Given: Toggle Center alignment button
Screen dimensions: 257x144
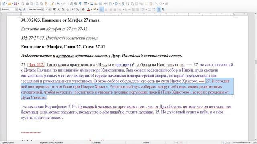Looking at the screenshot, I should click(x=106, y=9).
